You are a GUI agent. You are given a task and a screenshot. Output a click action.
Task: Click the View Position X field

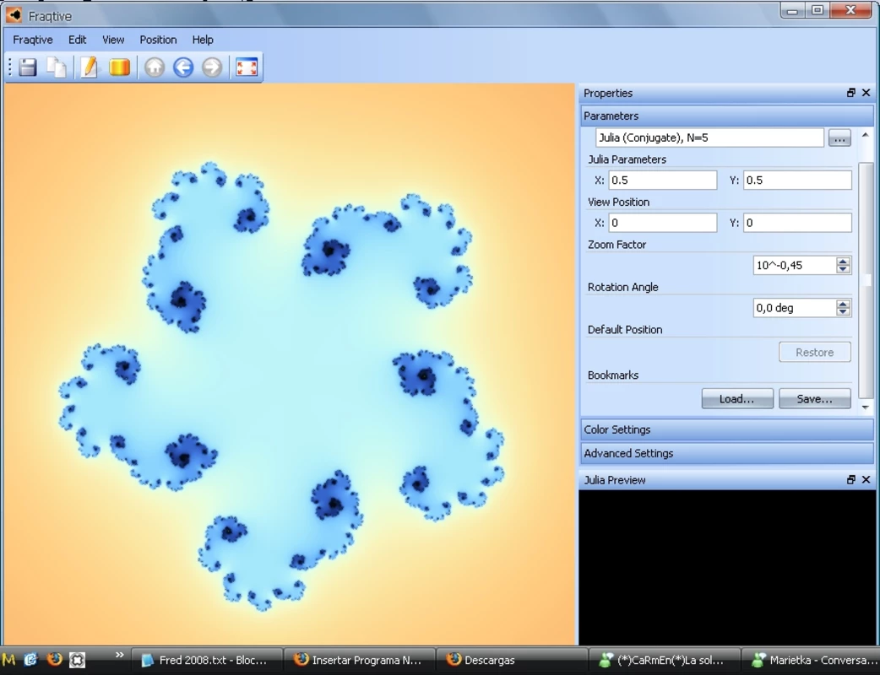coord(663,223)
